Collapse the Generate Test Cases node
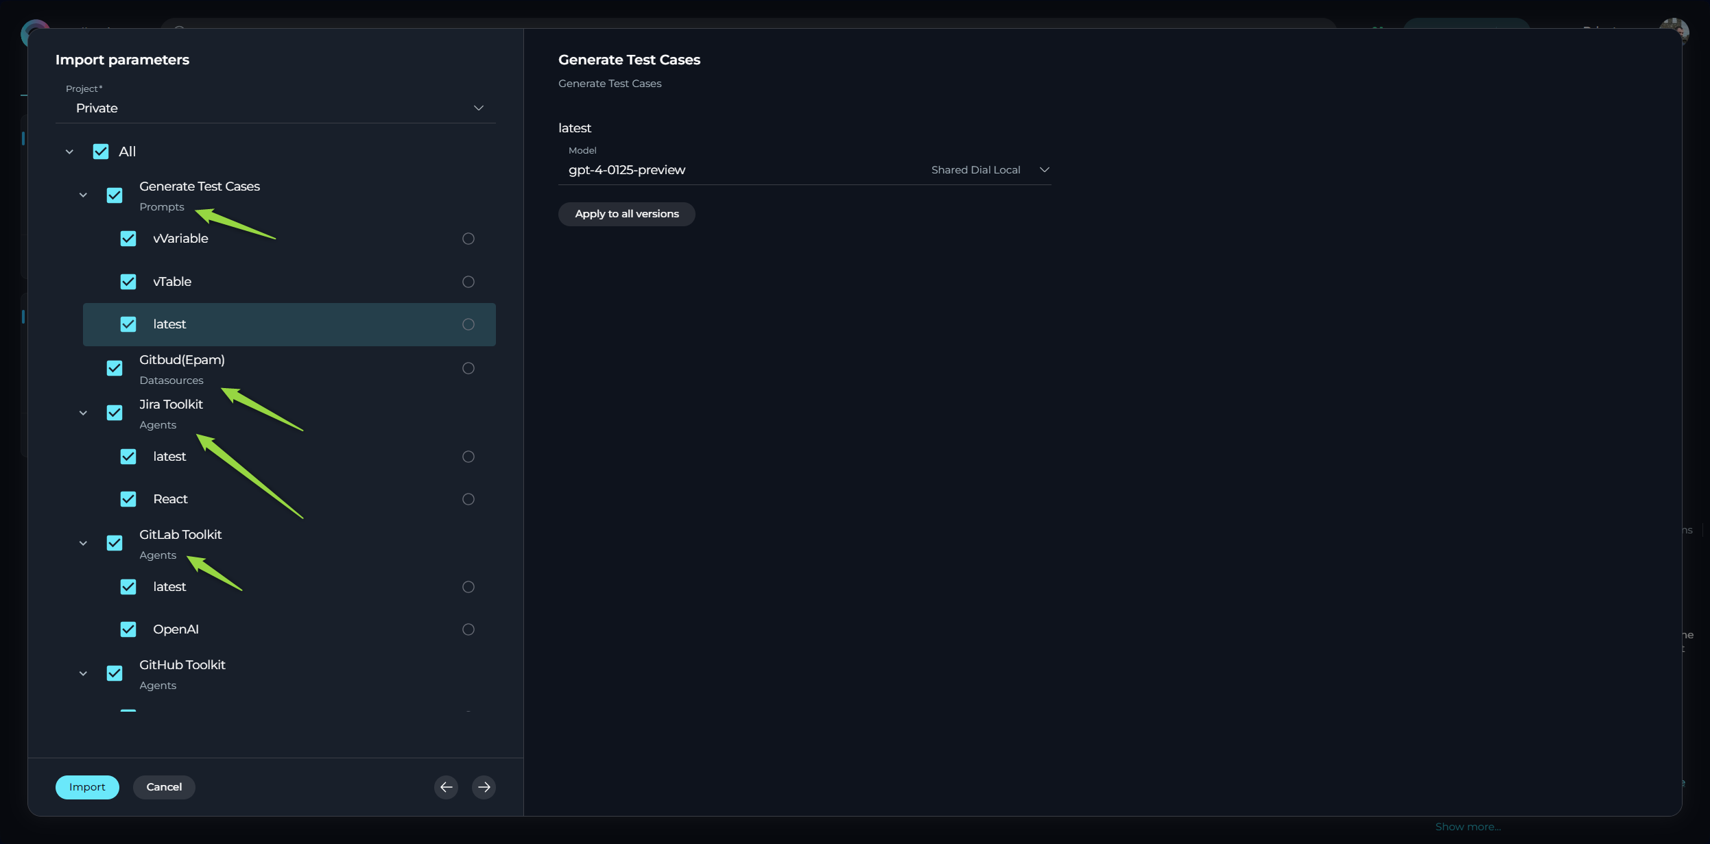1710x844 pixels. tap(83, 195)
